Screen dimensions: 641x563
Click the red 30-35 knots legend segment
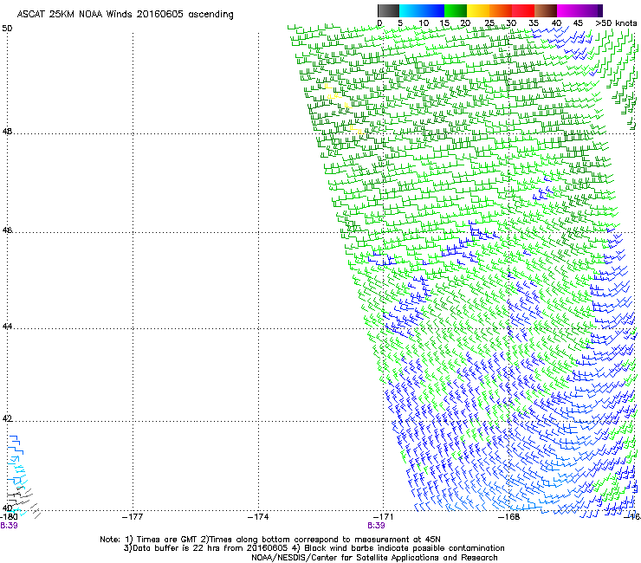[x=523, y=10]
